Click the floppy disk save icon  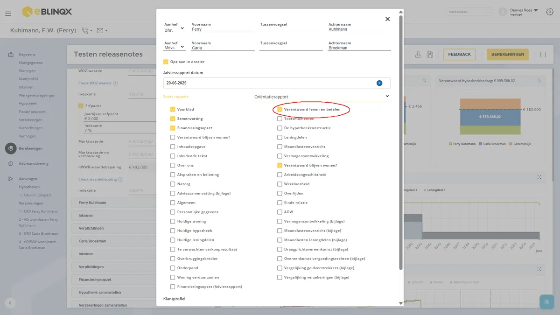click(x=430, y=55)
